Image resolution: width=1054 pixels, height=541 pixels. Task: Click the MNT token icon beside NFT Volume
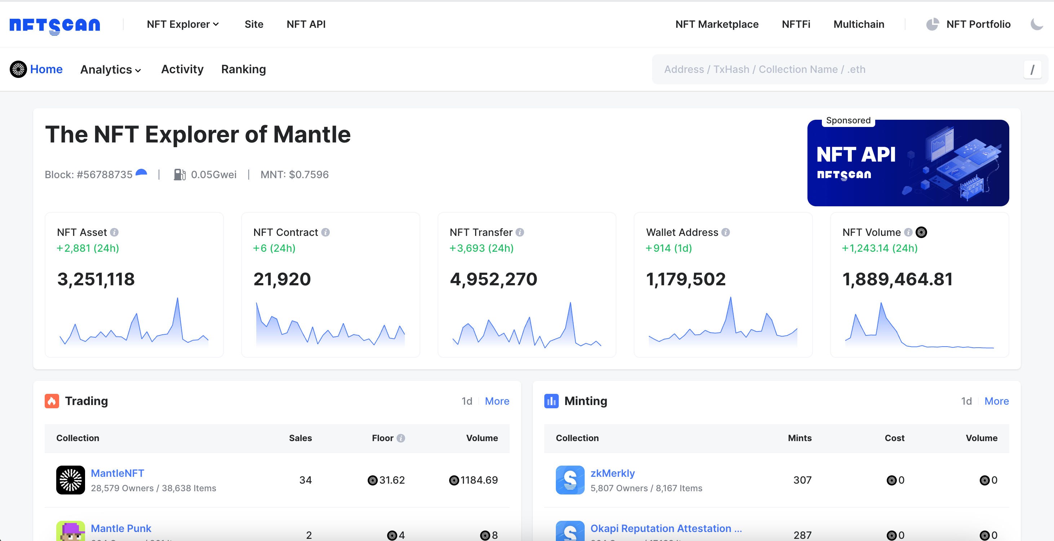[x=921, y=232]
